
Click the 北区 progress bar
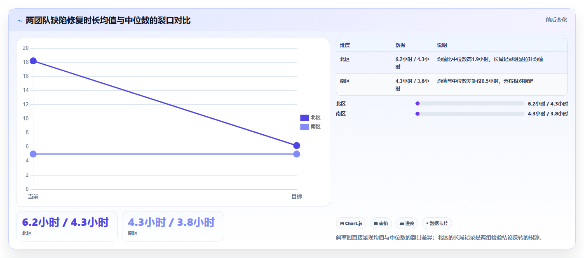coord(470,104)
